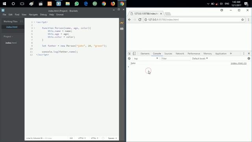Open Brackets Live Preview lightning icon
Image resolution: width=252 pixels, height=142 pixels.
click(x=122, y=23)
